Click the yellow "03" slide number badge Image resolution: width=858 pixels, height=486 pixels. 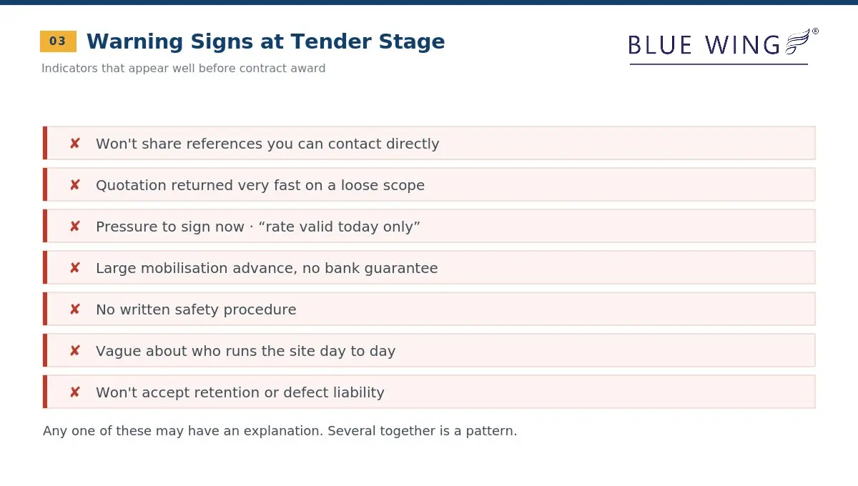[58, 41]
